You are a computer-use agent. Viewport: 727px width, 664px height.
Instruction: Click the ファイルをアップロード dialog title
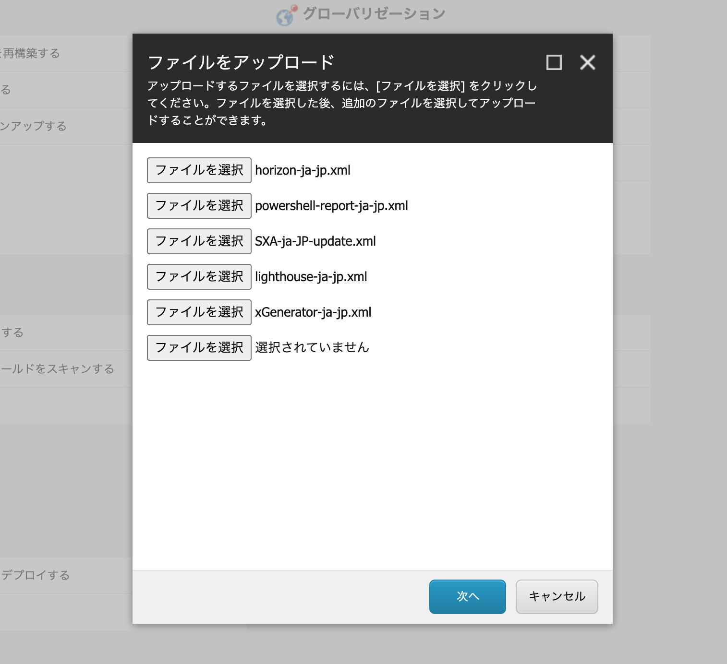click(x=241, y=62)
